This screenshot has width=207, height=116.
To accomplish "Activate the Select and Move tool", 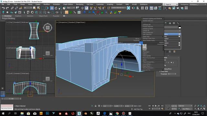I will [x=52, y=8].
